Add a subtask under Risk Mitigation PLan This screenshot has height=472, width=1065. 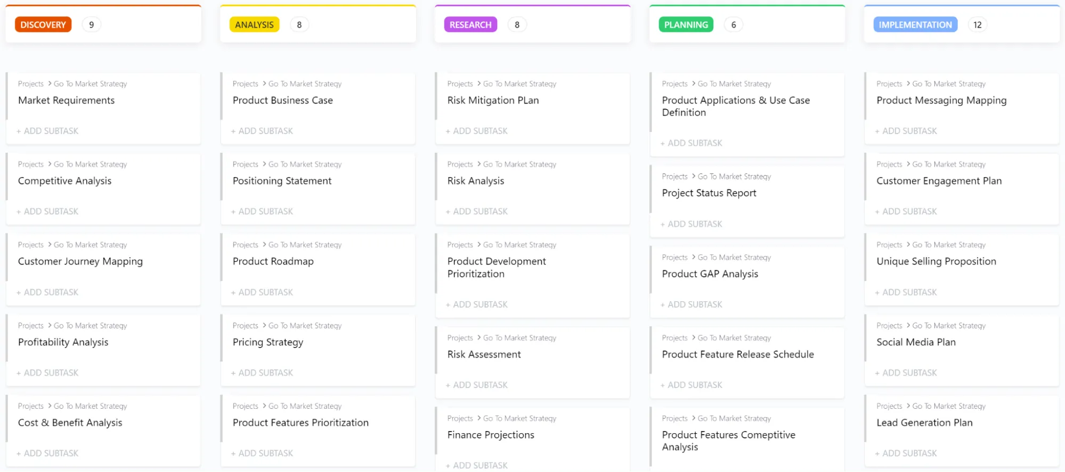click(x=477, y=131)
